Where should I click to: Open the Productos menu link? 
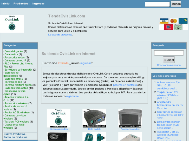click(21, 4)
